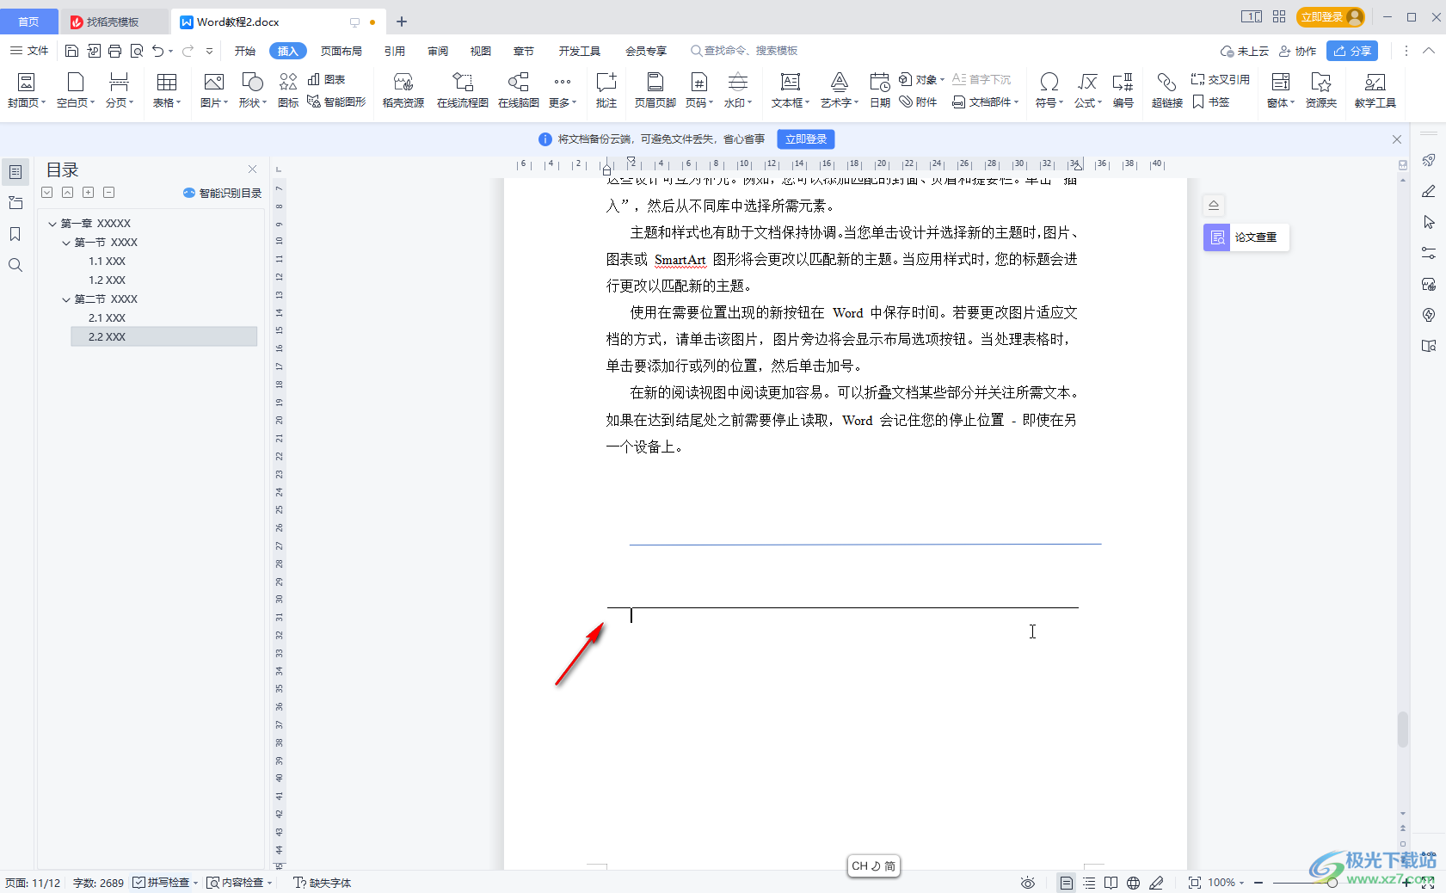The width and height of the screenshot is (1446, 893).
Task: Switch to the 审阅 ribbon tab
Action: pyautogui.click(x=438, y=51)
